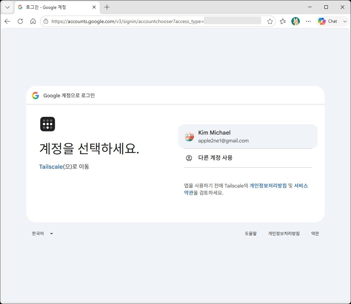Viewport: 351px width, 304px height.
Task: Open the favorites list icon
Action: click(283, 21)
